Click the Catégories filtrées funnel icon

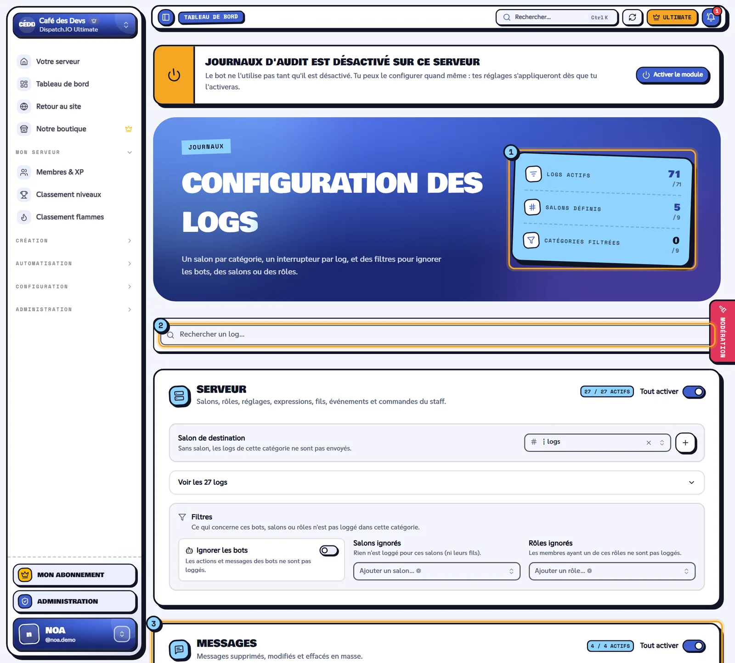pos(531,240)
